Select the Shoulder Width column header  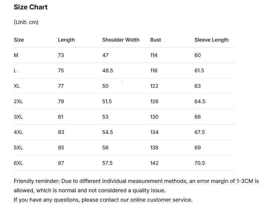click(x=121, y=40)
